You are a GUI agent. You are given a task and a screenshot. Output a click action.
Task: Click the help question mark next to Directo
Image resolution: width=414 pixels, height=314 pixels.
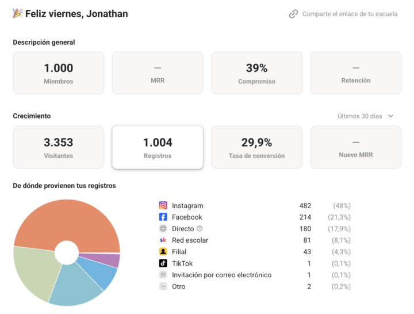(200, 228)
